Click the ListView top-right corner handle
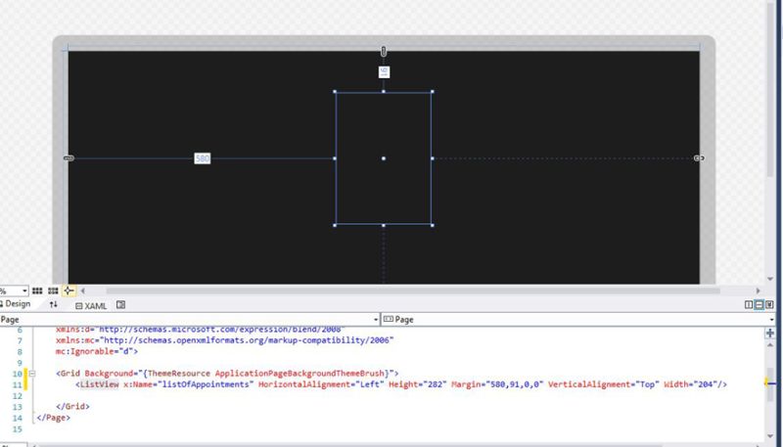The image size is (783, 447). point(432,92)
